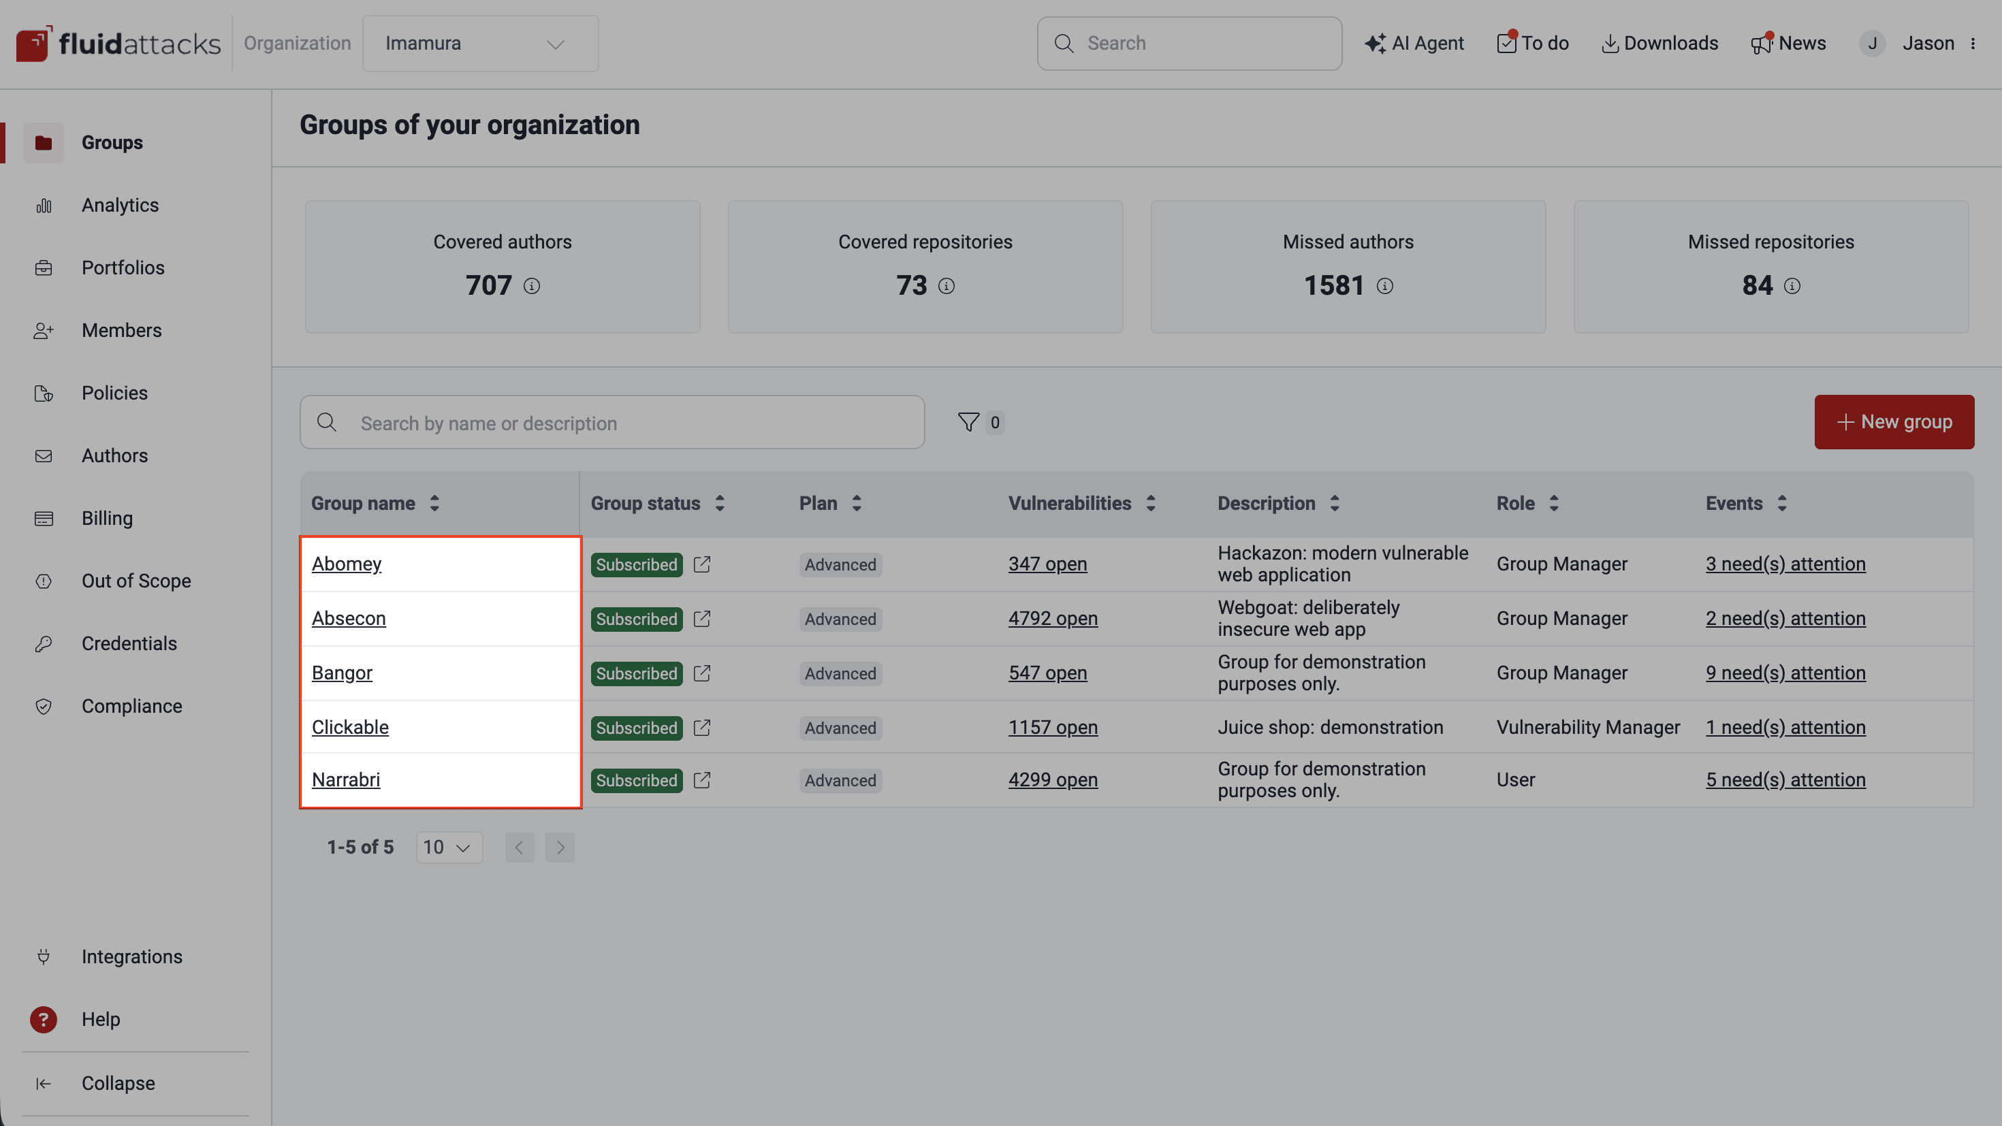Click the New group button

(x=1894, y=422)
